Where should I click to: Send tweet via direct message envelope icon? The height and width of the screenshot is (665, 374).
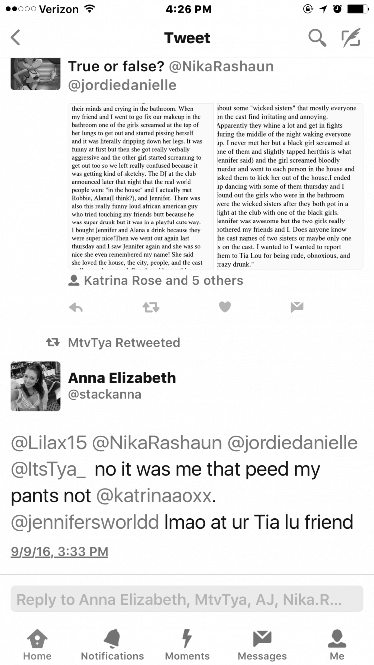[x=297, y=307]
